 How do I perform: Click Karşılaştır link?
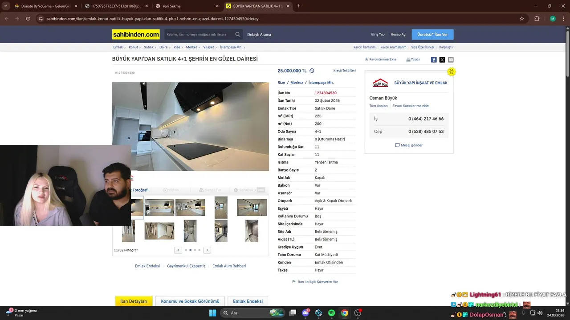446,47
